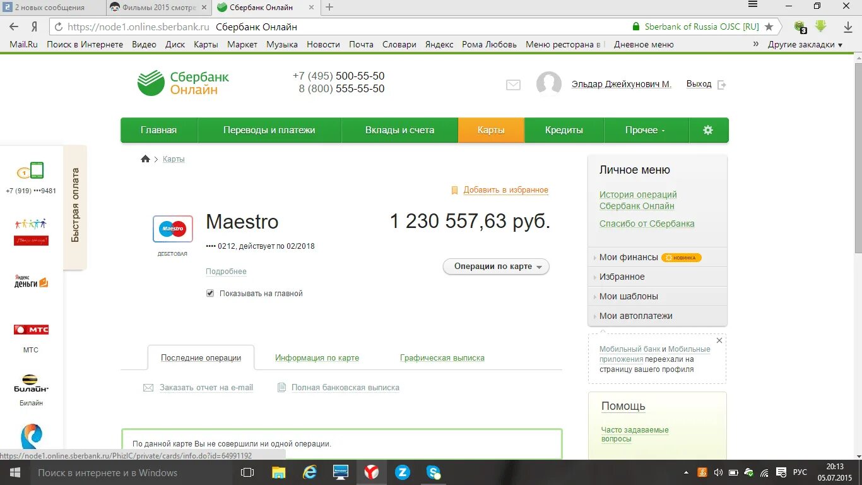862x485 pixels.
Task: Open Полная банковская выписка link
Action: (345, 388)
